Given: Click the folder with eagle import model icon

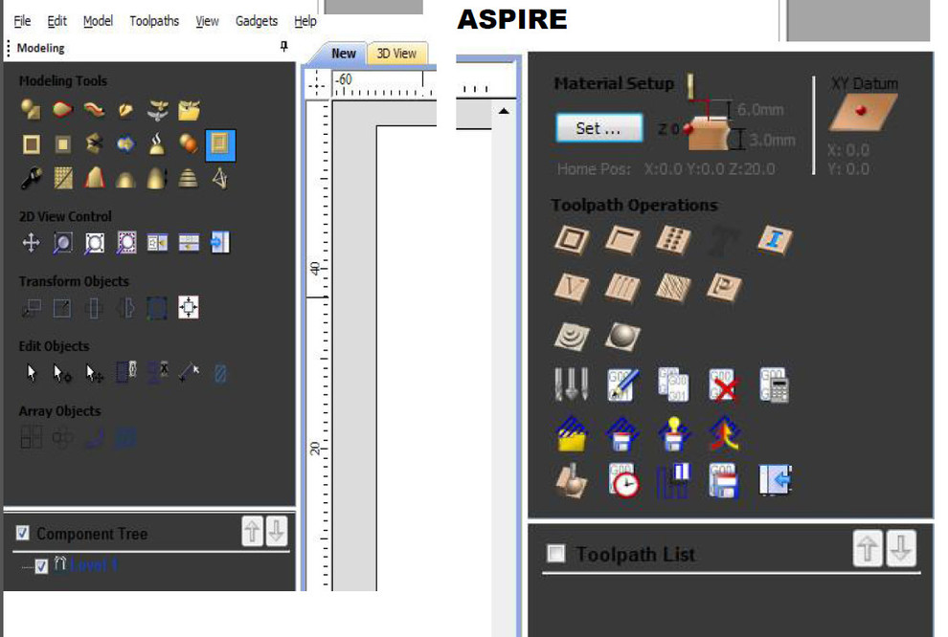Looking at the screenshot, I should 190,110.
